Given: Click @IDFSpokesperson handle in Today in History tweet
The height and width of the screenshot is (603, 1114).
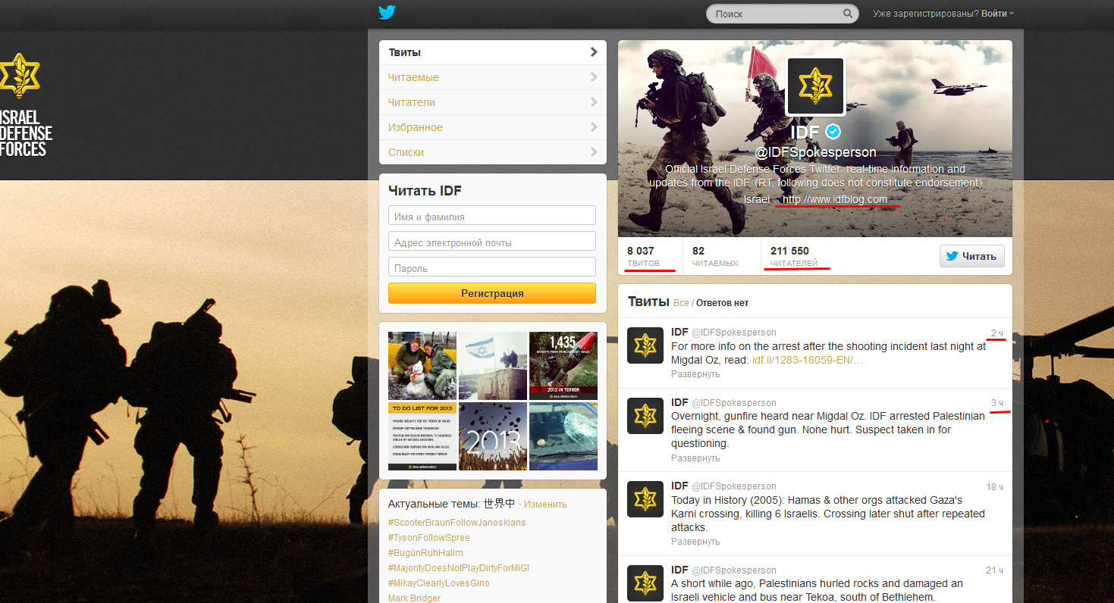Looking at the screenshot, I should point(733,486).
